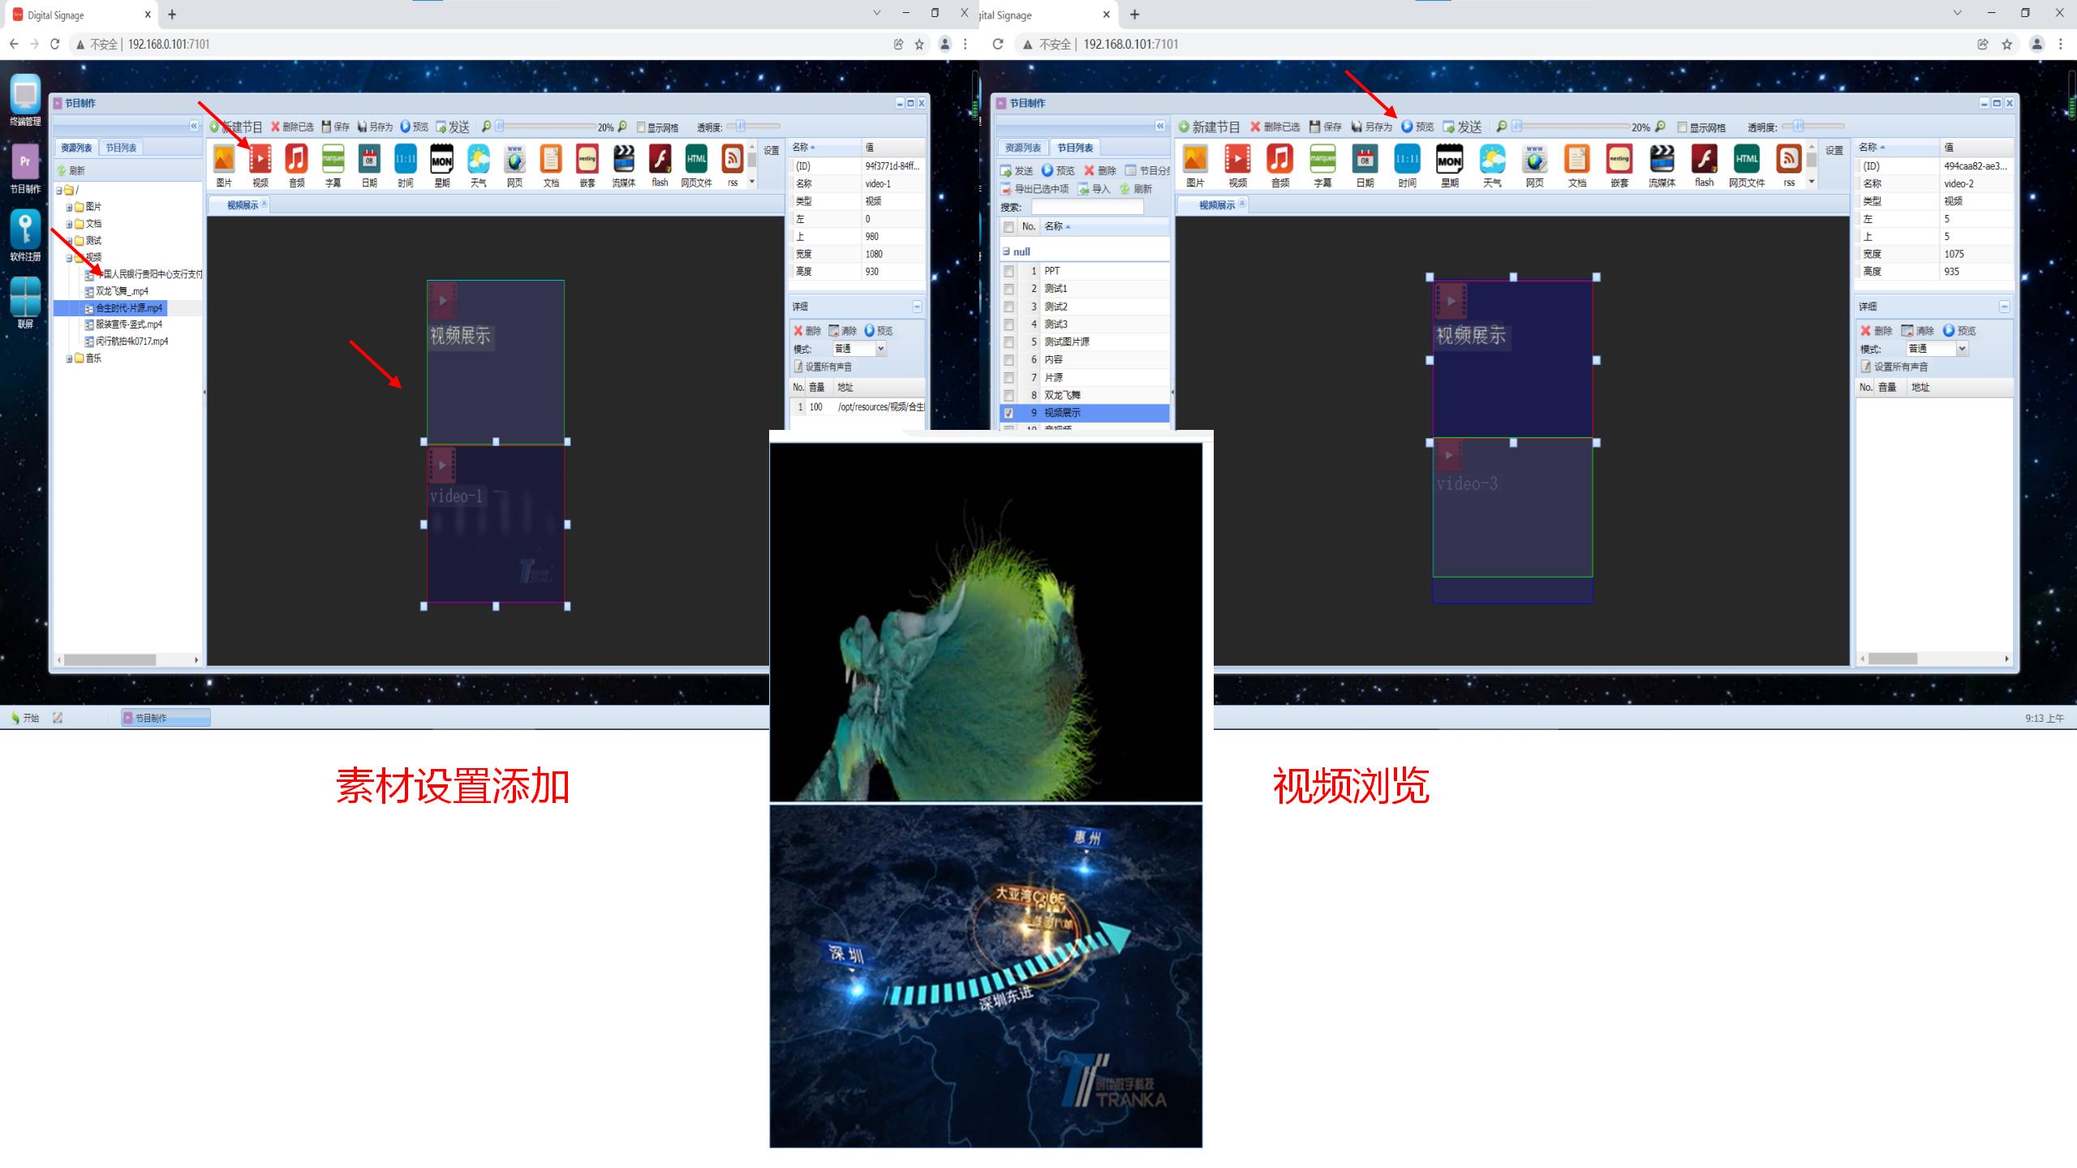The image size is (2077, 1168).
Task: Insert the 时间 clock component in left window
Action: point(406,159)
